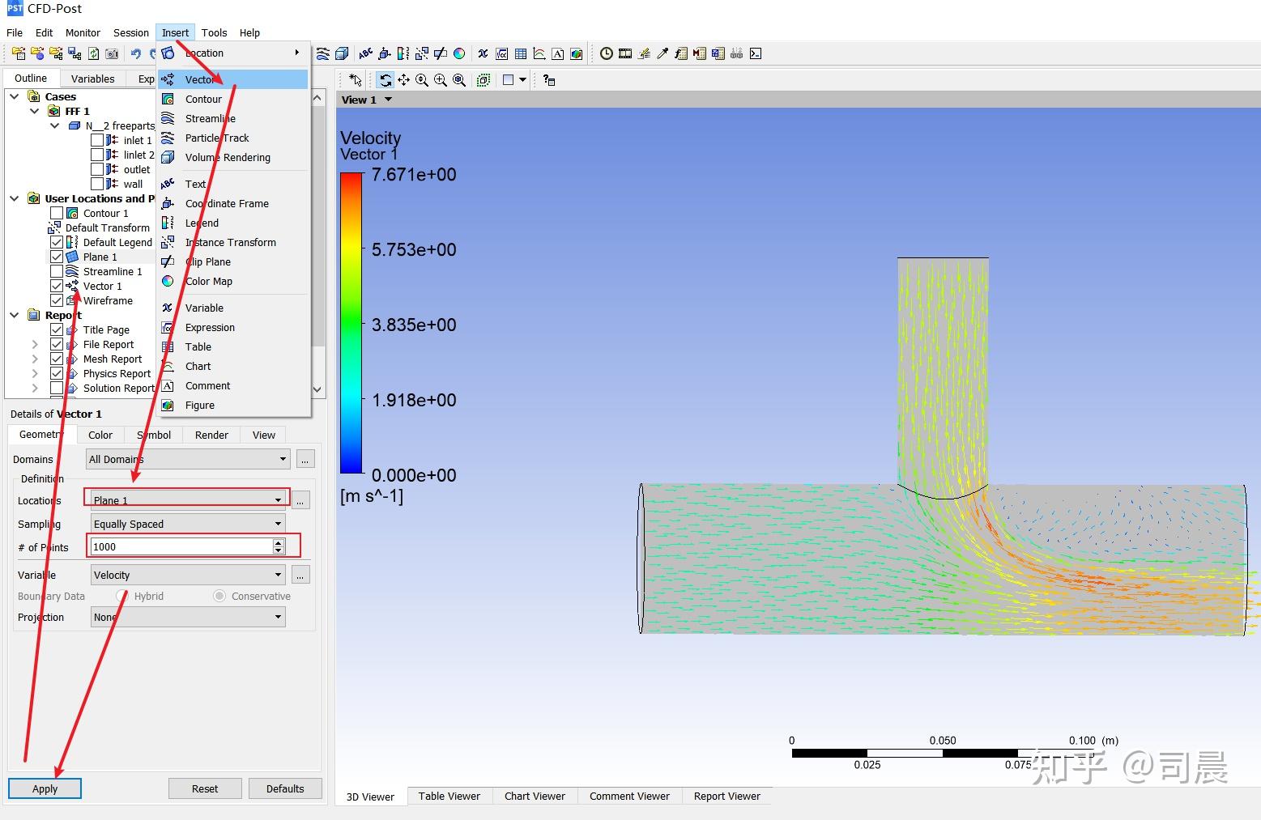Click the Variable ellipsis browse button
The height and width of the screenshot is (820, 1261).
[x=301, y=576]
